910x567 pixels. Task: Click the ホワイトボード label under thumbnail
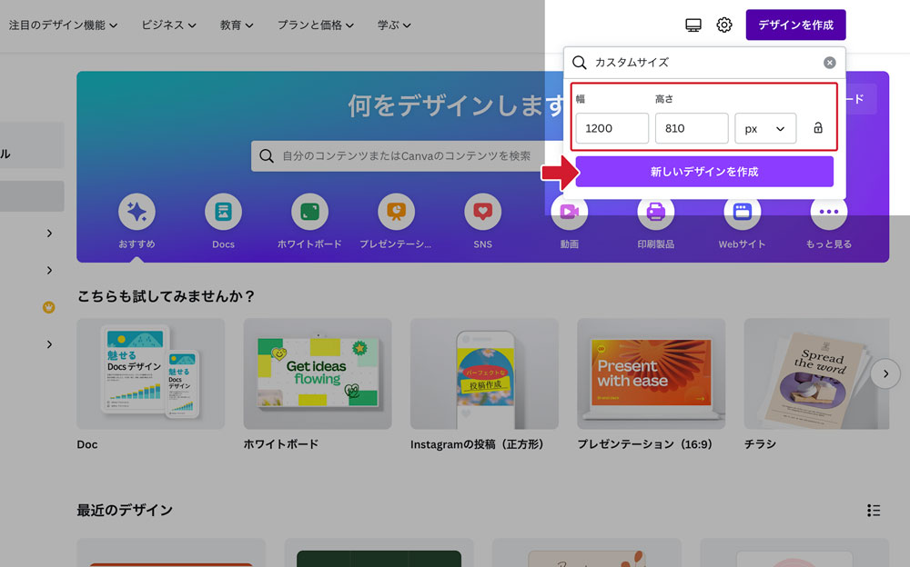[x=281, y=444]
